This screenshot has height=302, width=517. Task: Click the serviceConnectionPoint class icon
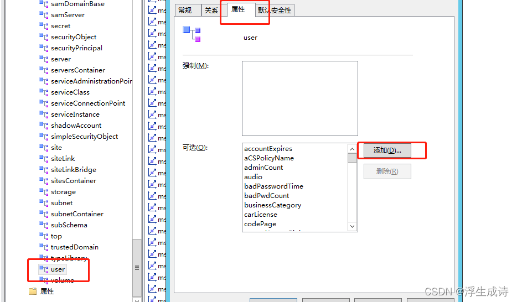click(x=44, y=103)
